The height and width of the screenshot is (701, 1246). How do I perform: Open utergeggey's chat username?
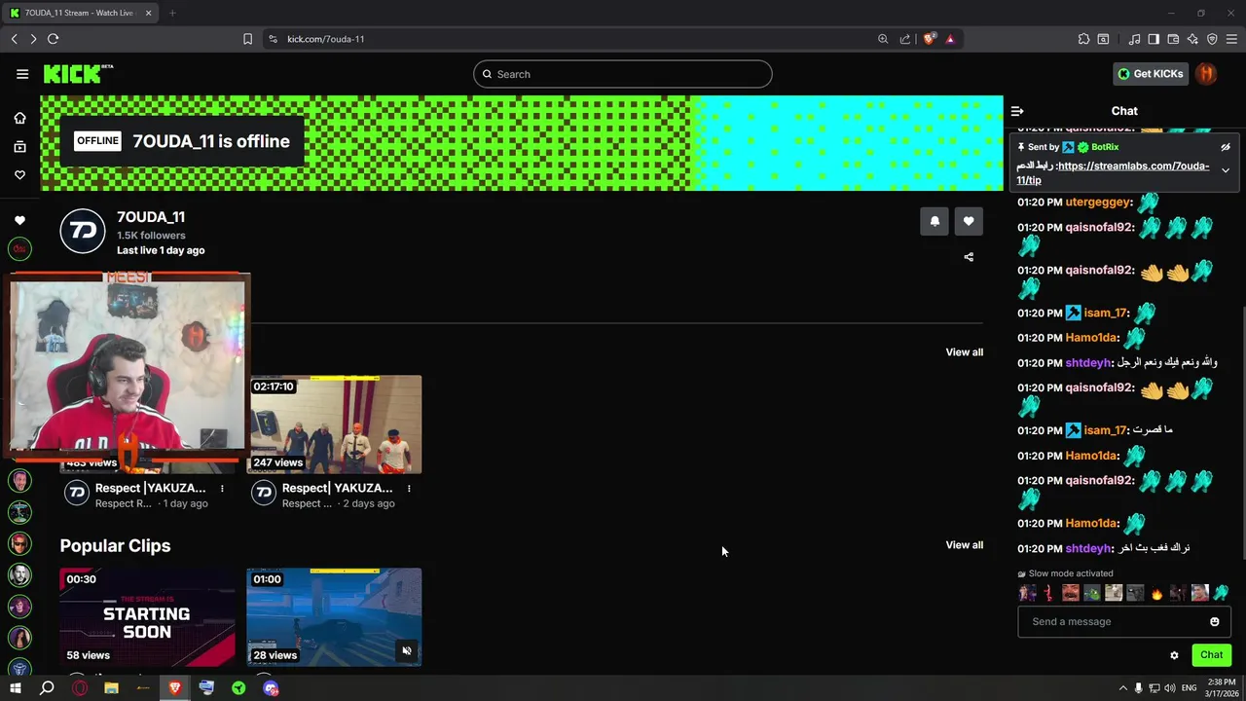pos(1098,203)
